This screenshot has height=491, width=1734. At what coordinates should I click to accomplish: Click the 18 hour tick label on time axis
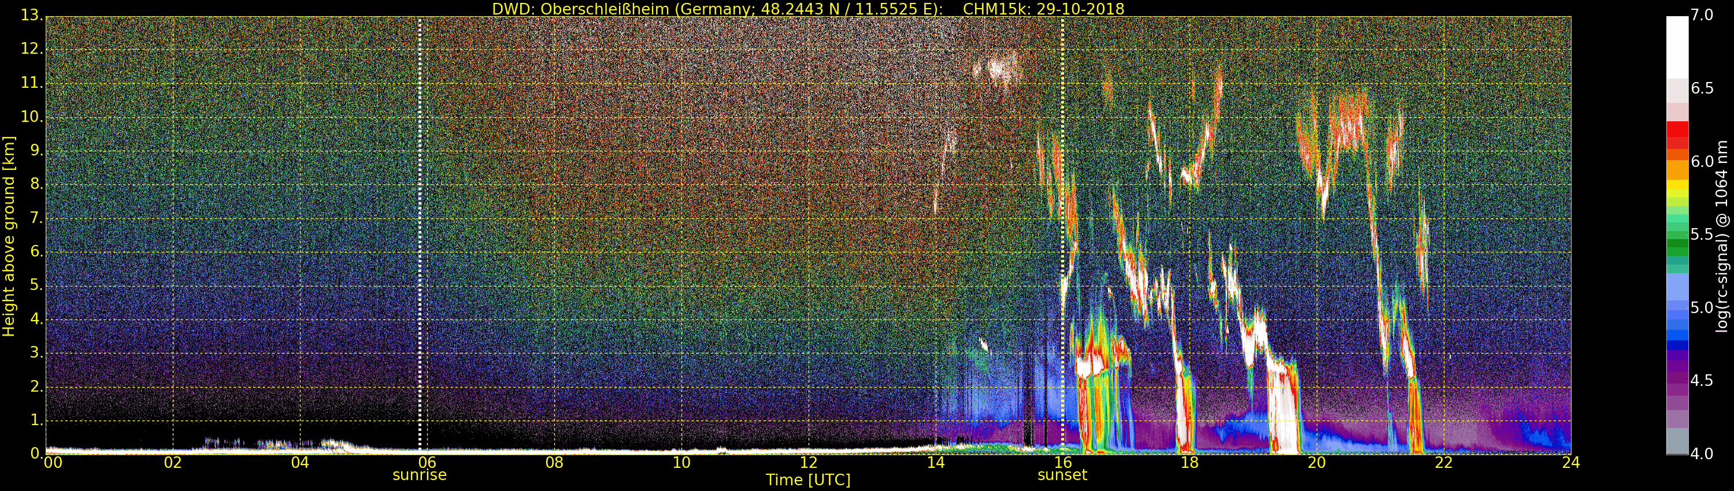pyautogui.click(x=1190, y=463)
